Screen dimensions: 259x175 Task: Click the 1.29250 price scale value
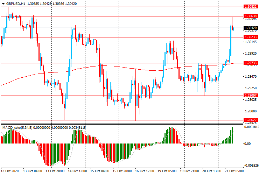tap(251, 88)
